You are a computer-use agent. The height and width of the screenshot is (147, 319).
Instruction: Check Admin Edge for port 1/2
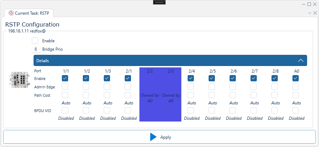(86, 87)
